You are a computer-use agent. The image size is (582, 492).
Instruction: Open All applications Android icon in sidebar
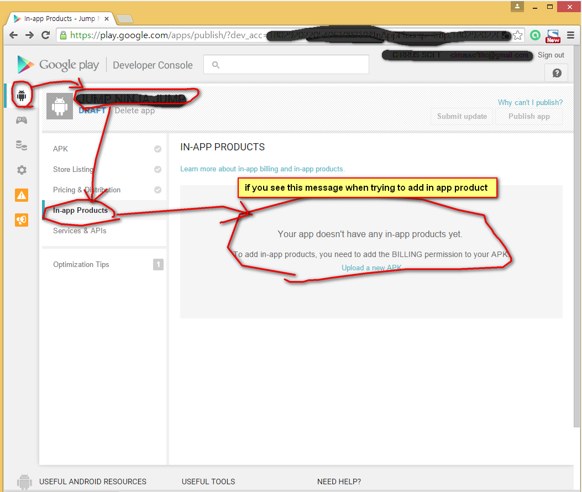coord(22,96)
